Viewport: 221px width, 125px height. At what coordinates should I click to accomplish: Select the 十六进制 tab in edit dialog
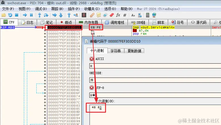tap(97, 51)
